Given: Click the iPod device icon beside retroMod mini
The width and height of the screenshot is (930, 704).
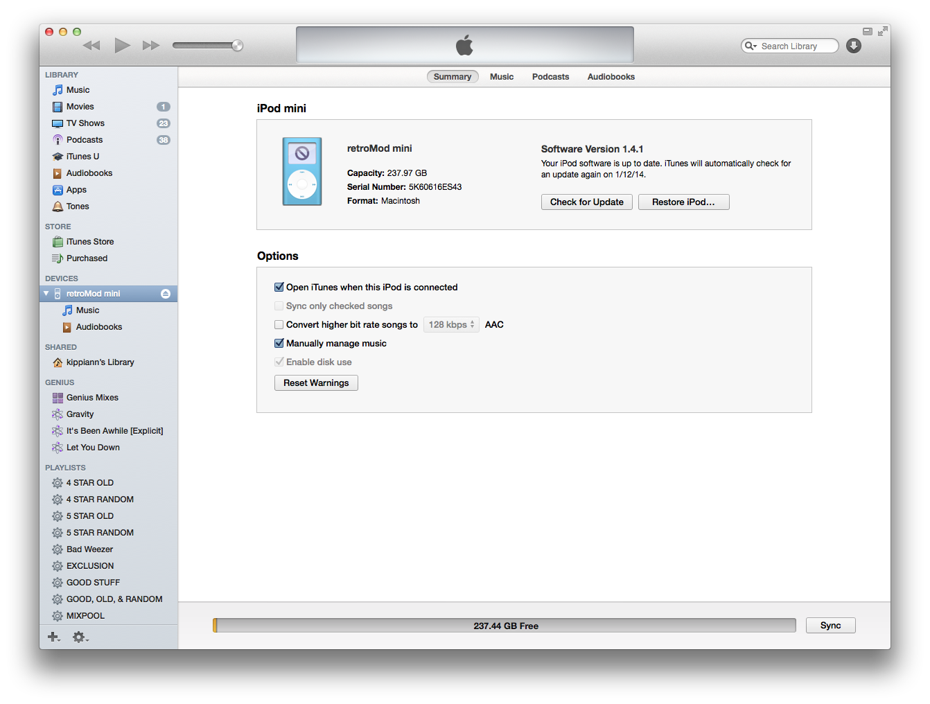Looking at the screenshot, I should tap(58, 294).
